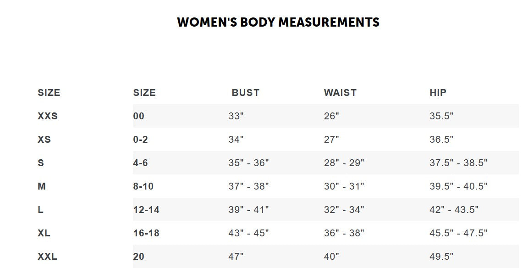Select numeric size 12-14 cell
Screen dimensions: 528x274
point(146,210)
